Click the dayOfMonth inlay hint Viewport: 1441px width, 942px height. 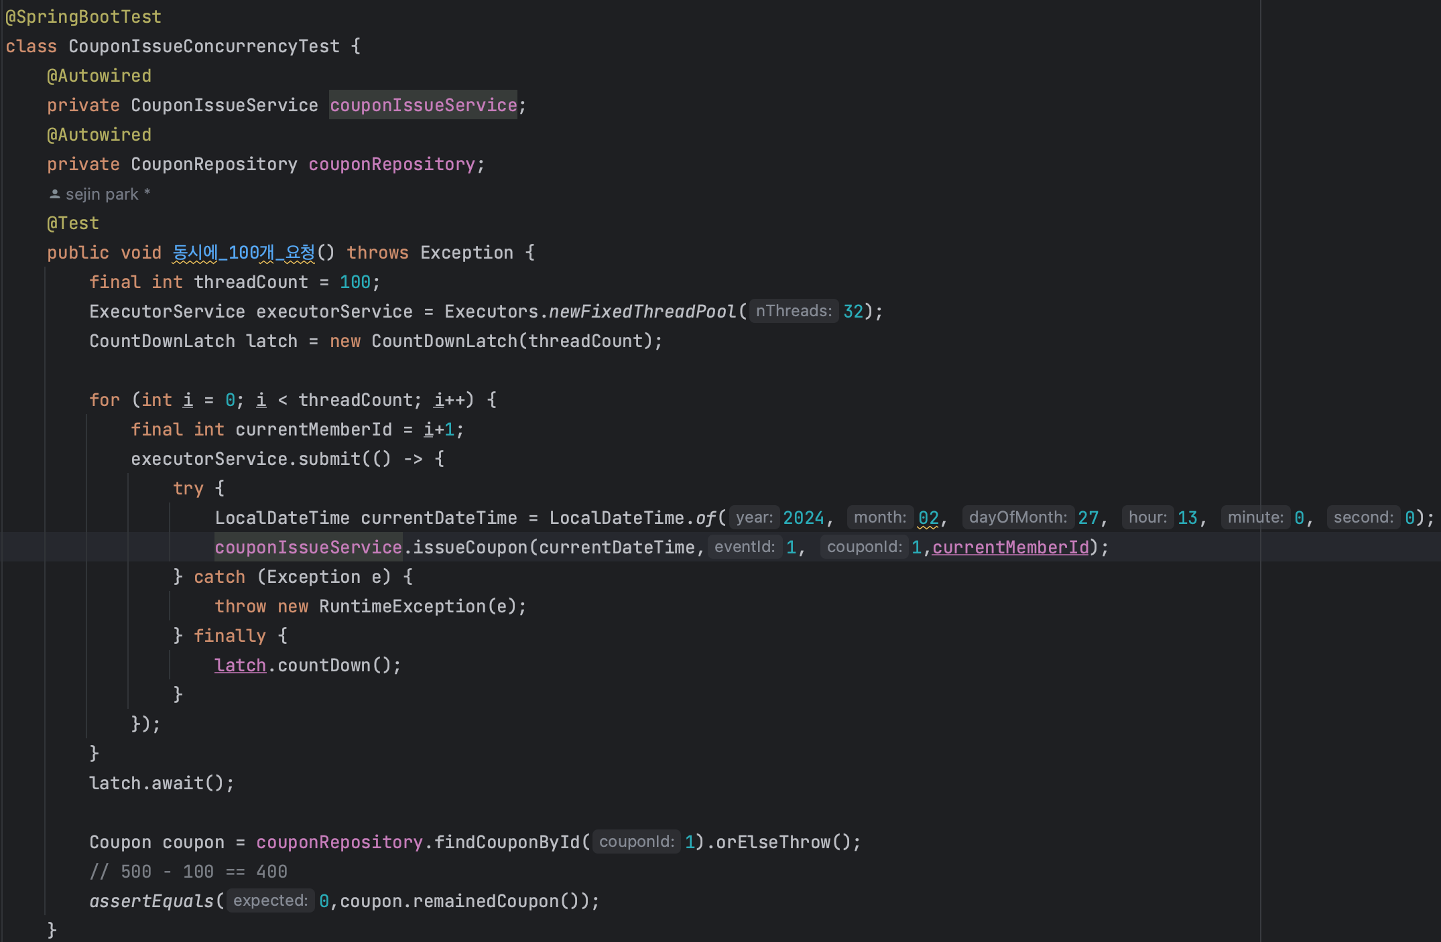[1018, 517]
